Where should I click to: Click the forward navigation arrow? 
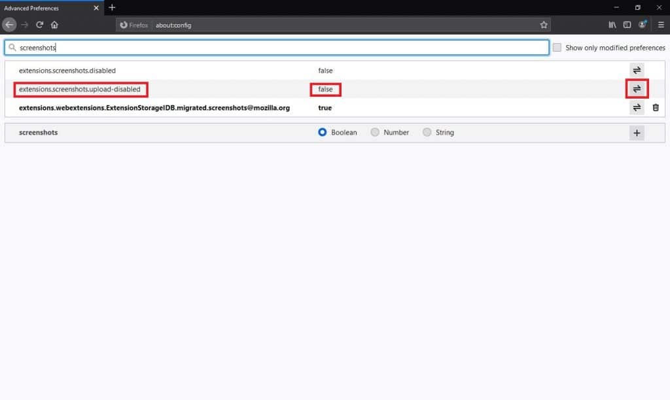[25, 25]
